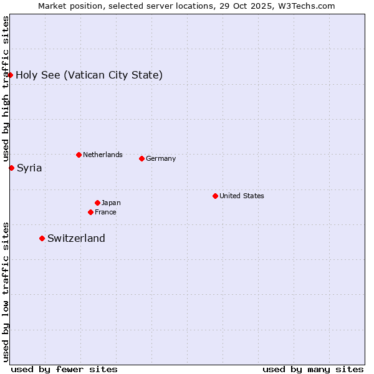Image resolution: width=374 pixels, height=374 pixels.
Task: Click the "used by fewer sites" axis label
Action: pos(64,369)
